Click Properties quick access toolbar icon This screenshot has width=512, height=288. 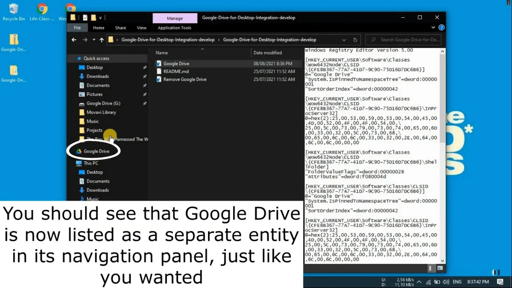click(85, 18)
